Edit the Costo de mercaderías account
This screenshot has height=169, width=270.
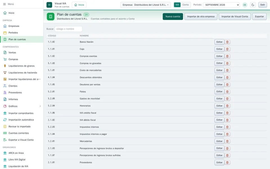pos(219,70)
